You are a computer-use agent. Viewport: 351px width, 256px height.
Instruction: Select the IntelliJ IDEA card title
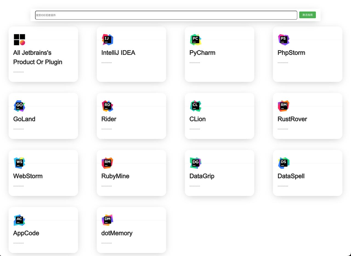point(118,53)
